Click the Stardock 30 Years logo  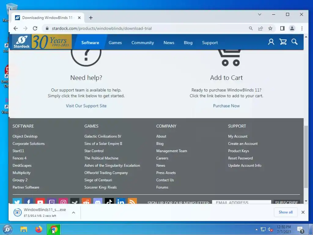point(42,42)
